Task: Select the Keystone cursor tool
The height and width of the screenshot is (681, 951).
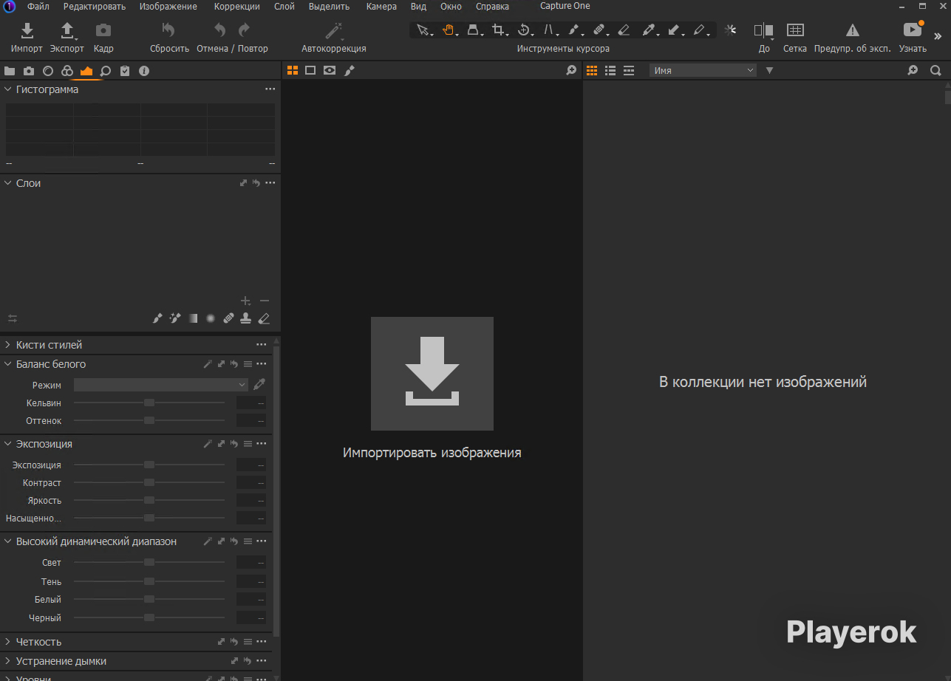Action: (x=550, y=30)
